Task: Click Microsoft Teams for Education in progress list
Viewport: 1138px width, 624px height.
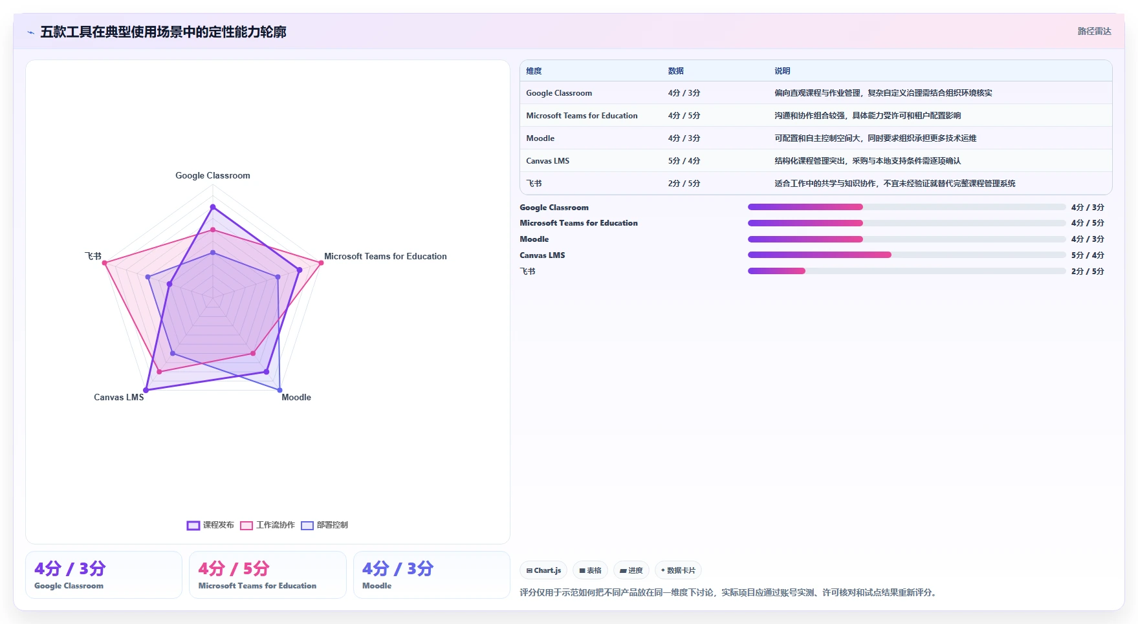Action: click(x=578, y=223)
